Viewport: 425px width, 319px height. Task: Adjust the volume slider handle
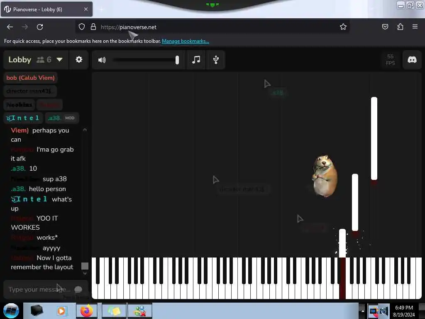177,60
